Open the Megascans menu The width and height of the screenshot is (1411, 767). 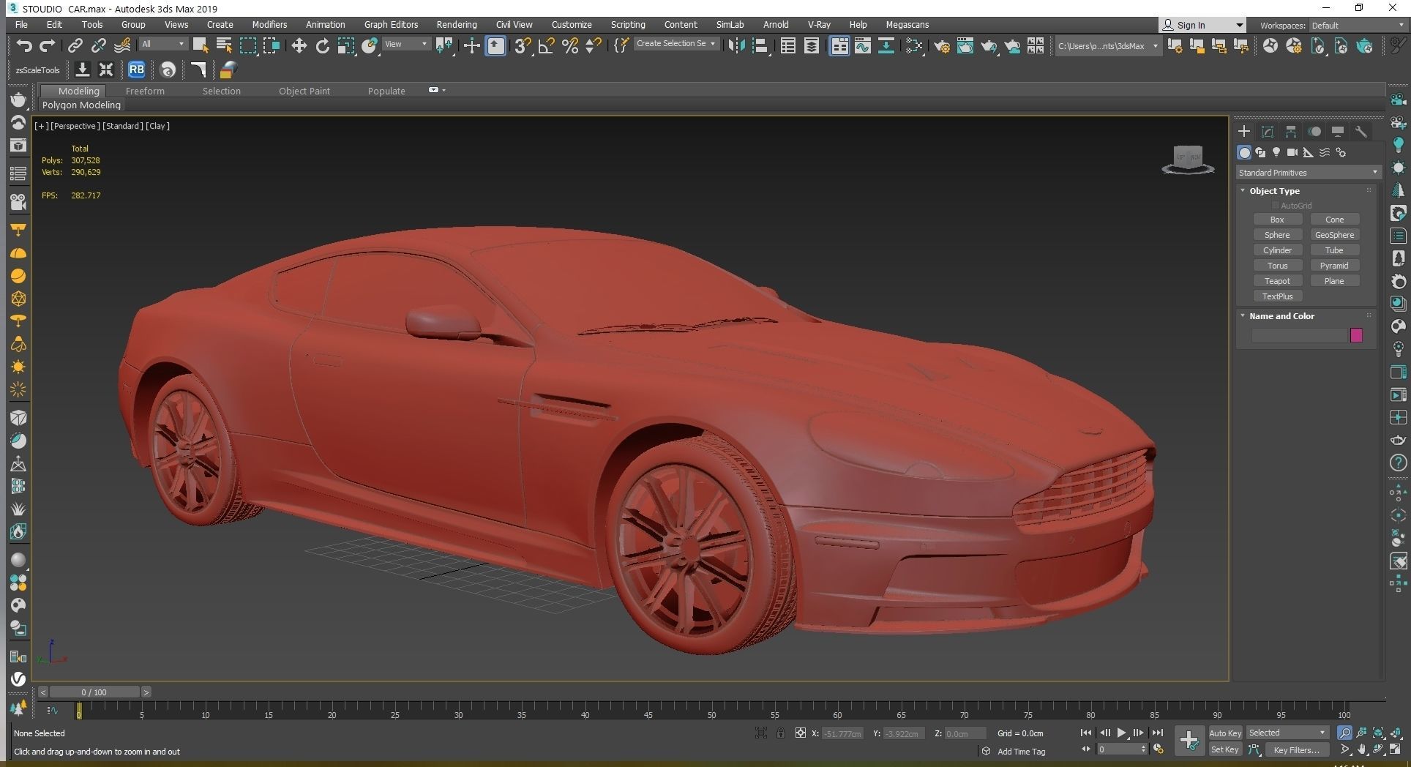click(907, 24)
